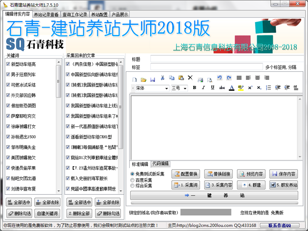Toggle the 载入史册的海军舰长 article checkbox
308x231 pixels.
[x=68, y=178]
